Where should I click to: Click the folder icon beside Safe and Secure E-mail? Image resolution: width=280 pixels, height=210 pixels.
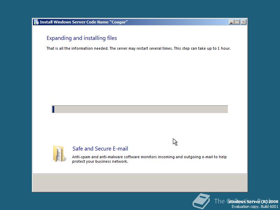[59, 154]
